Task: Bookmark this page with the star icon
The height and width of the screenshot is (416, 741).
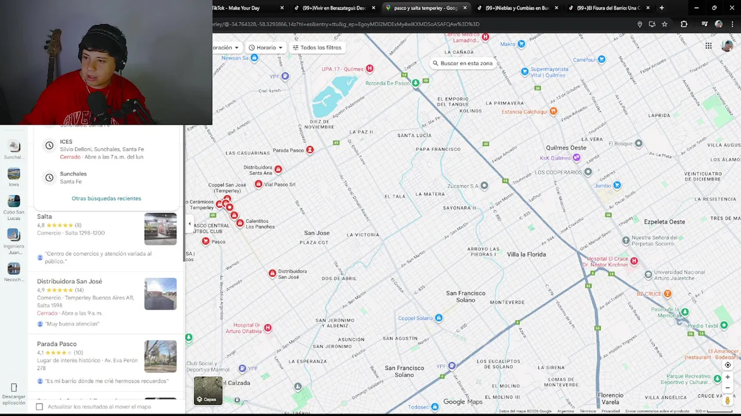Action: [x=665, y=24]
